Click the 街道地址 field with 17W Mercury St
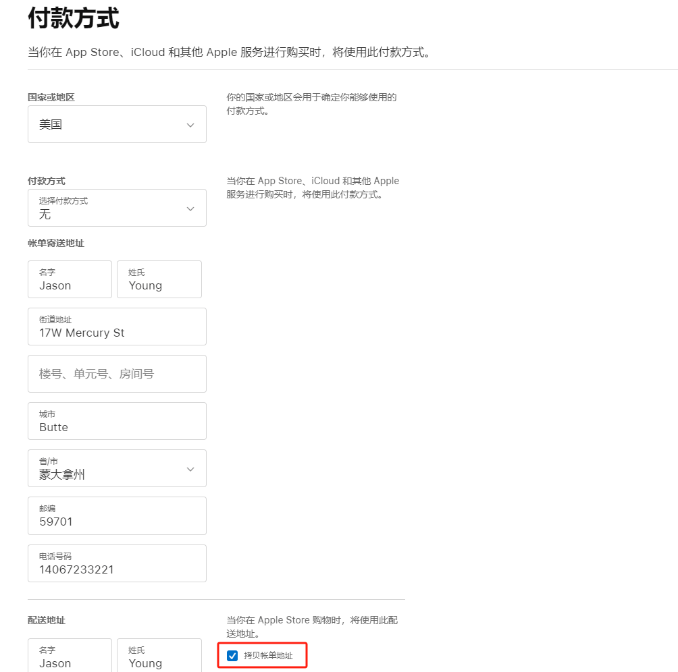This screenshot has width=678, height=672. click(117, 327)
